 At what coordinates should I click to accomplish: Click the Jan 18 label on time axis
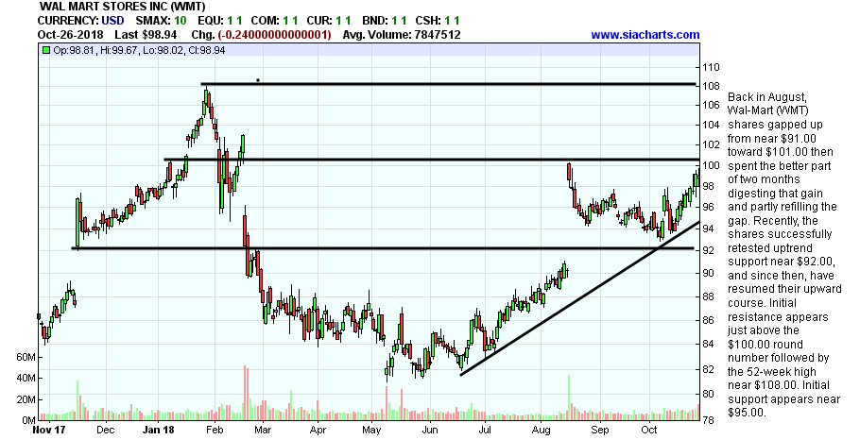click(156, 429)
